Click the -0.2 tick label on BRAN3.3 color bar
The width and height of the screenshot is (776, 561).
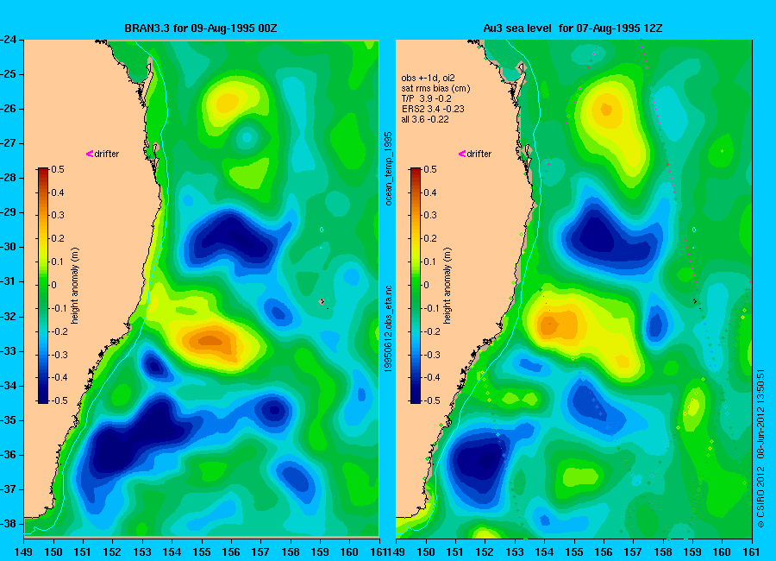coord(59,331)
